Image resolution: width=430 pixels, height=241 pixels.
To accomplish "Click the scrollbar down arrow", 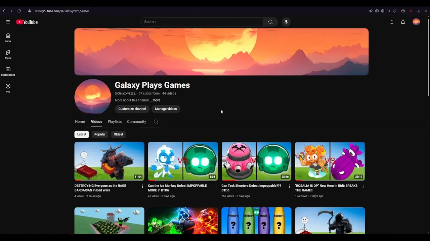I will 428,232.
